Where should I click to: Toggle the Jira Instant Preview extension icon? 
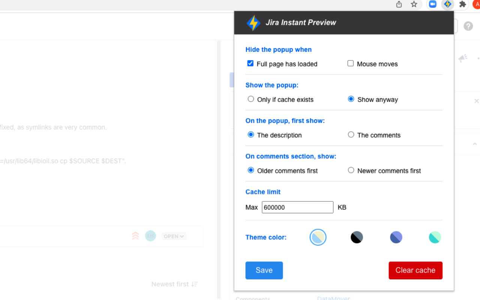(447, 4)
